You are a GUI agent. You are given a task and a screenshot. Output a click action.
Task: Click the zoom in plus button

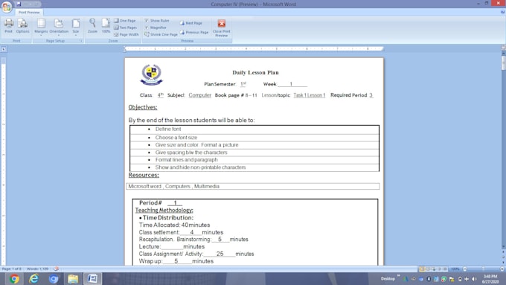[502, 269]
